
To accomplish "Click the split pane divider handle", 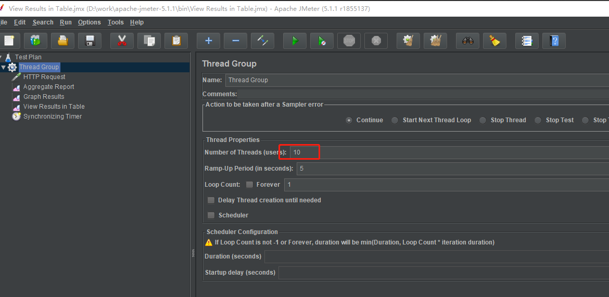I will click(193, 253).
